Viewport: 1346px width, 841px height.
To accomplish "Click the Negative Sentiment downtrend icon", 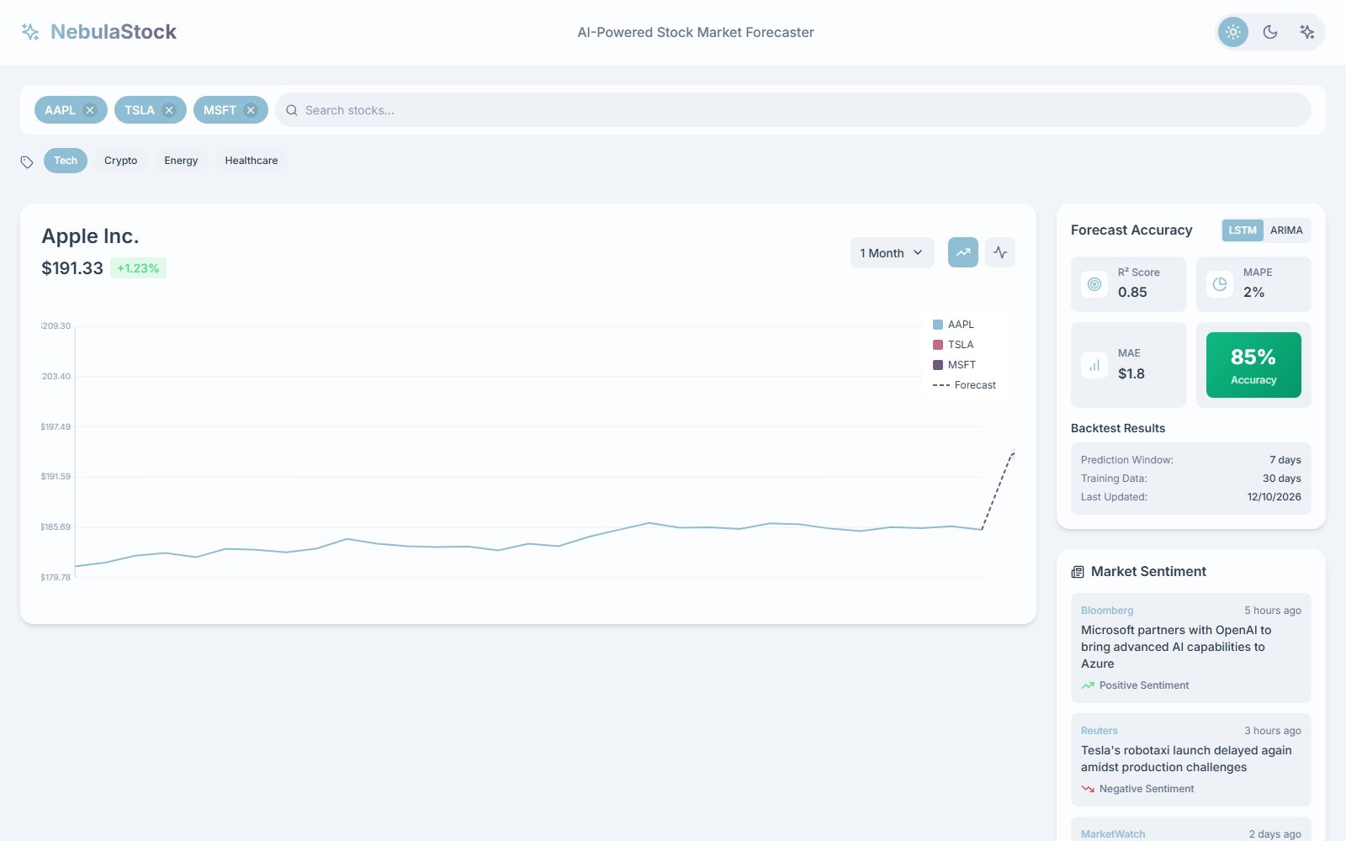I will pyautogui.click(x=1088, y=789).
